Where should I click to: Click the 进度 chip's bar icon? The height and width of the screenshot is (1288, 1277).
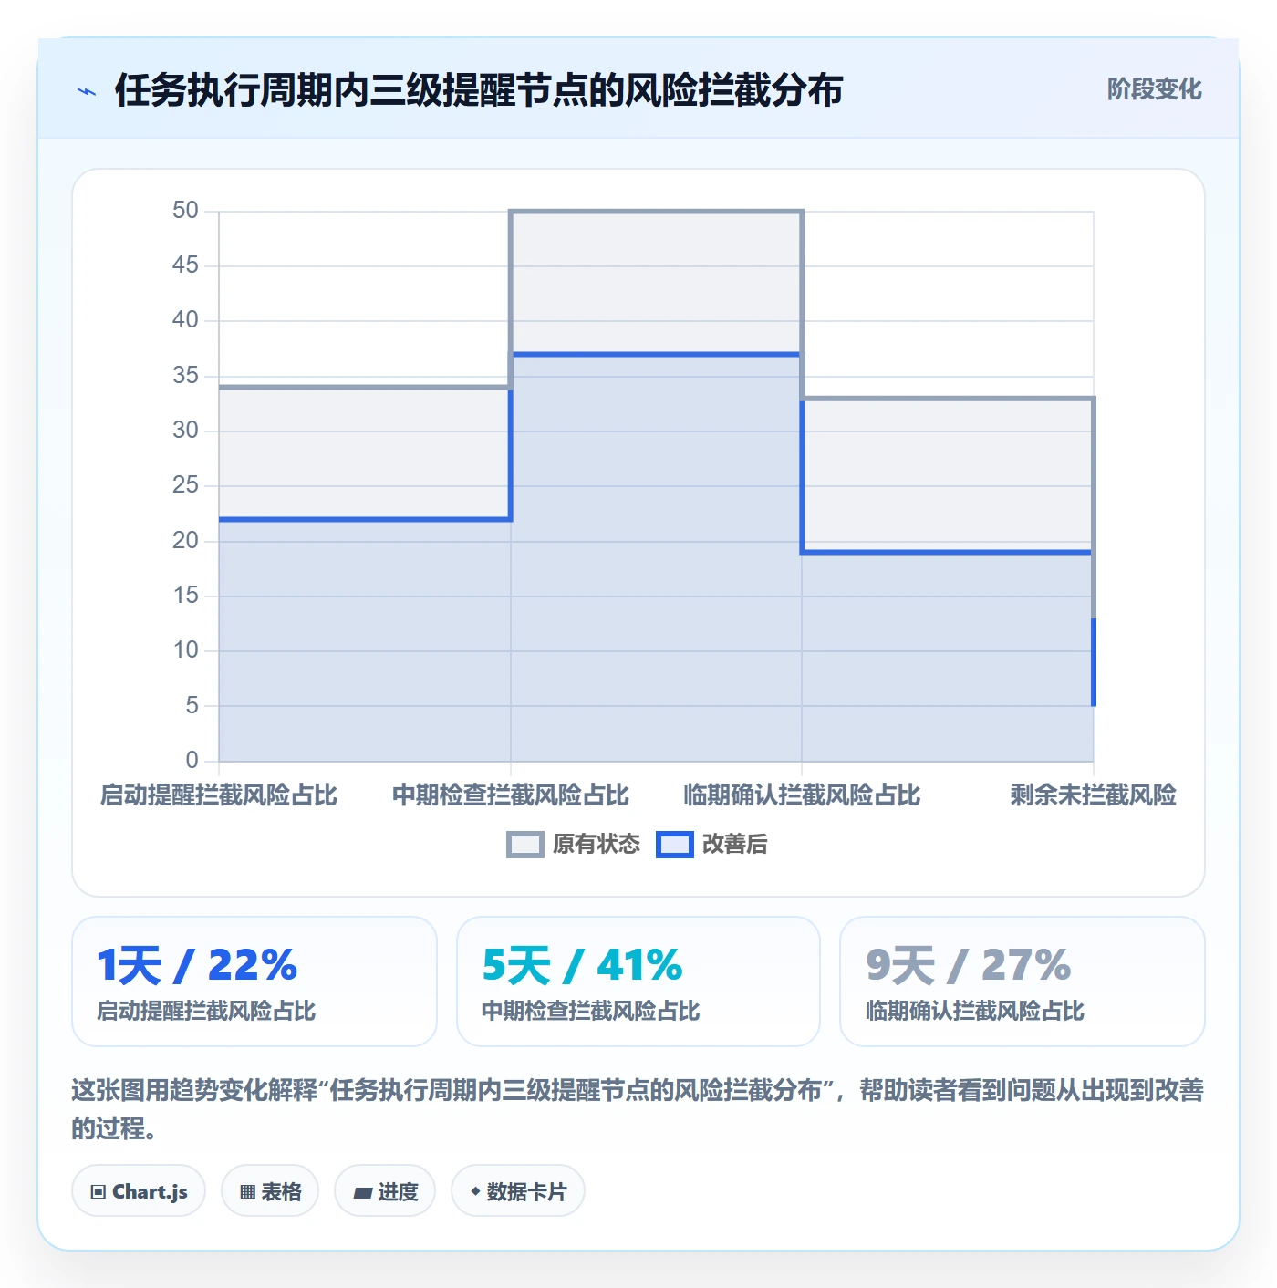pyautogui.click(x=363, y=1193)
